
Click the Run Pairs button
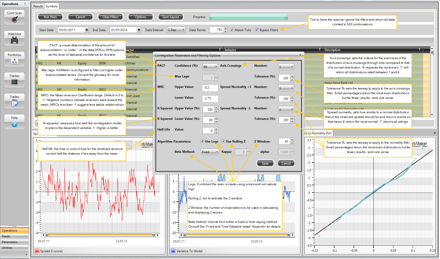[x=50, y=17]
